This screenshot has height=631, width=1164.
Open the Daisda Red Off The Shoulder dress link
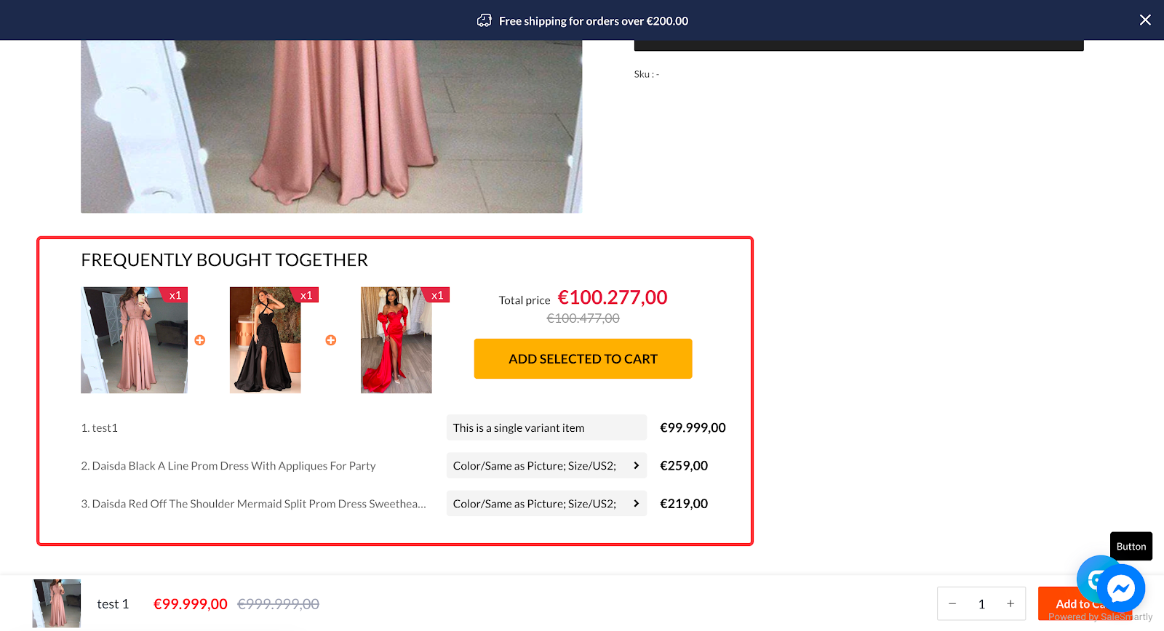(253, 504)
